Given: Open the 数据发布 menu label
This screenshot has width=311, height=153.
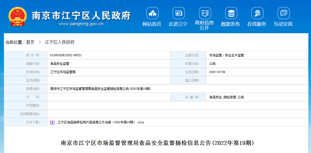Looking at the screenshot, I should pos(230,24).
